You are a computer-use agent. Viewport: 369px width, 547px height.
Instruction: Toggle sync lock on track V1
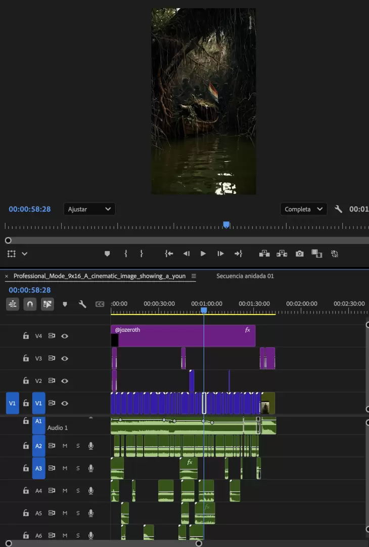[52, 403]
